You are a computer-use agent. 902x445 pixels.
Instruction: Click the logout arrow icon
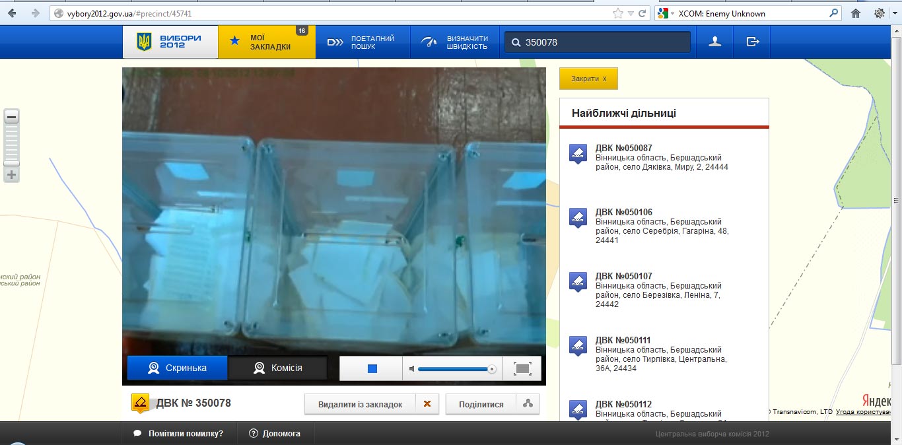tap(753, 42)
